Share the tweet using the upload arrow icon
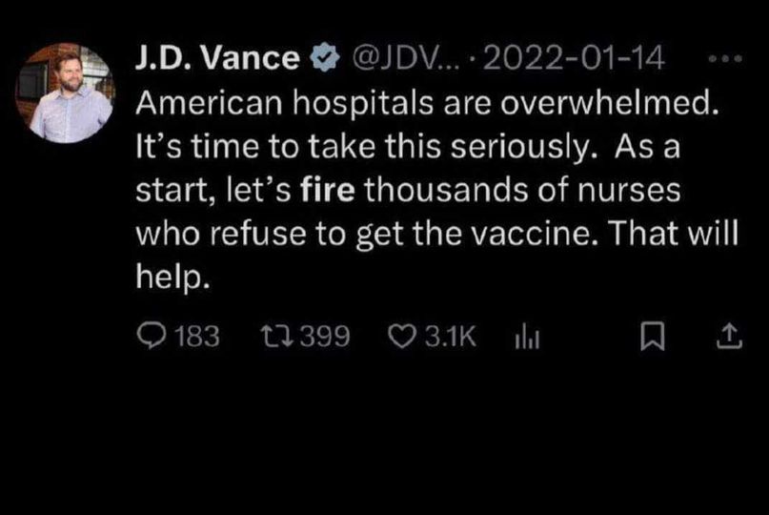This screenshot has height=515, width=769. coord(726,336)
